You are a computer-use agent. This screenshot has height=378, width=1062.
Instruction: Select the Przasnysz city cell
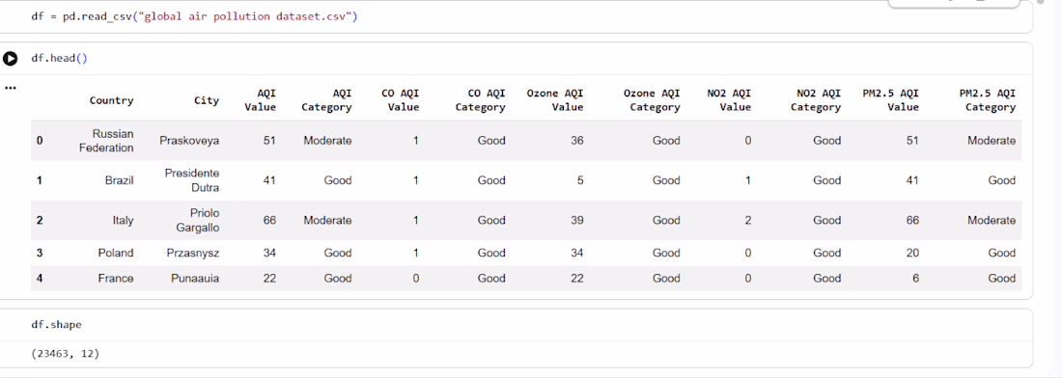[193, 253]
